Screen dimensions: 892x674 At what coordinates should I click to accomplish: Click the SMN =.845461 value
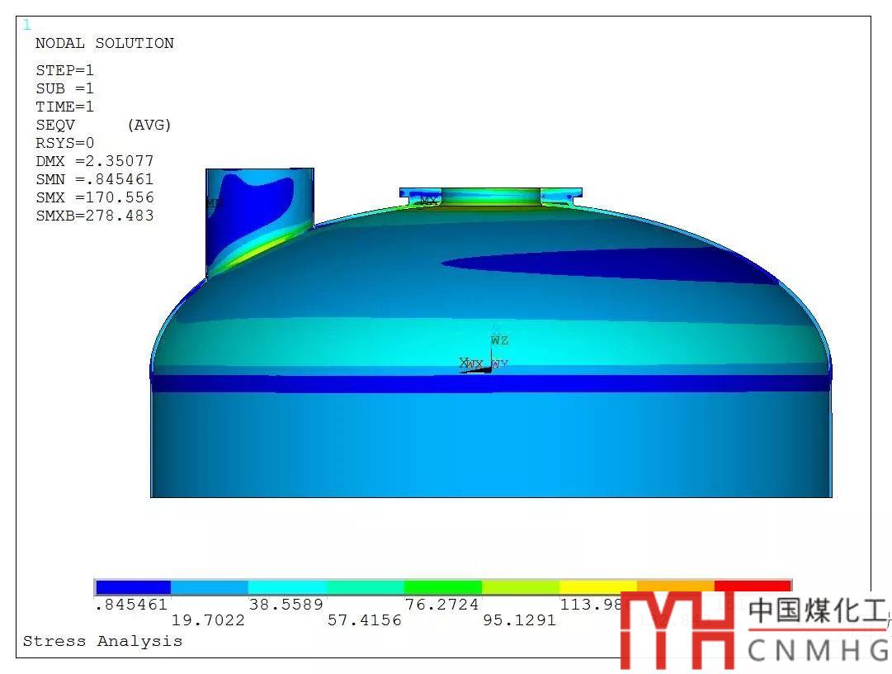(94, 179)
